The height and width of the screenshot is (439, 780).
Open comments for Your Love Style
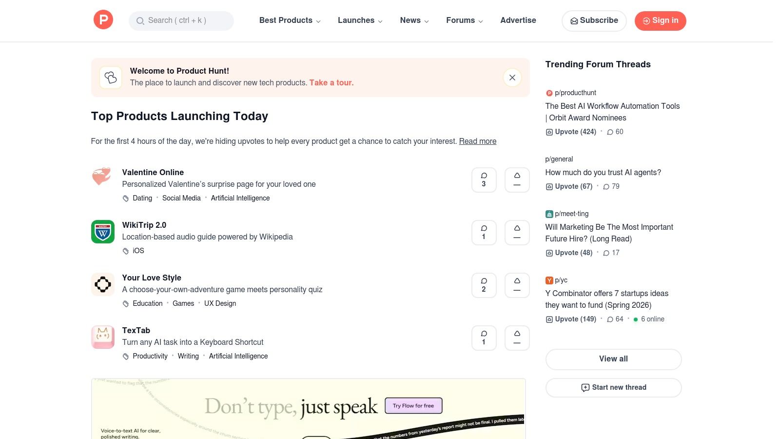[x=484, y=285]
